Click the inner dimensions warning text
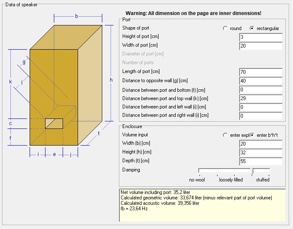The image size is (293, 229). (x=193, y=13)
